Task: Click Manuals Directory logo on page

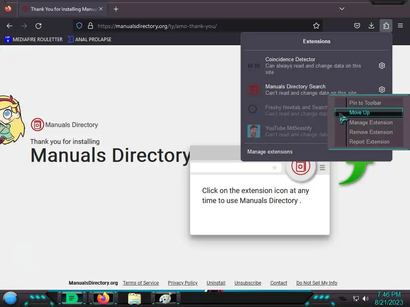Action: point(64,125)
